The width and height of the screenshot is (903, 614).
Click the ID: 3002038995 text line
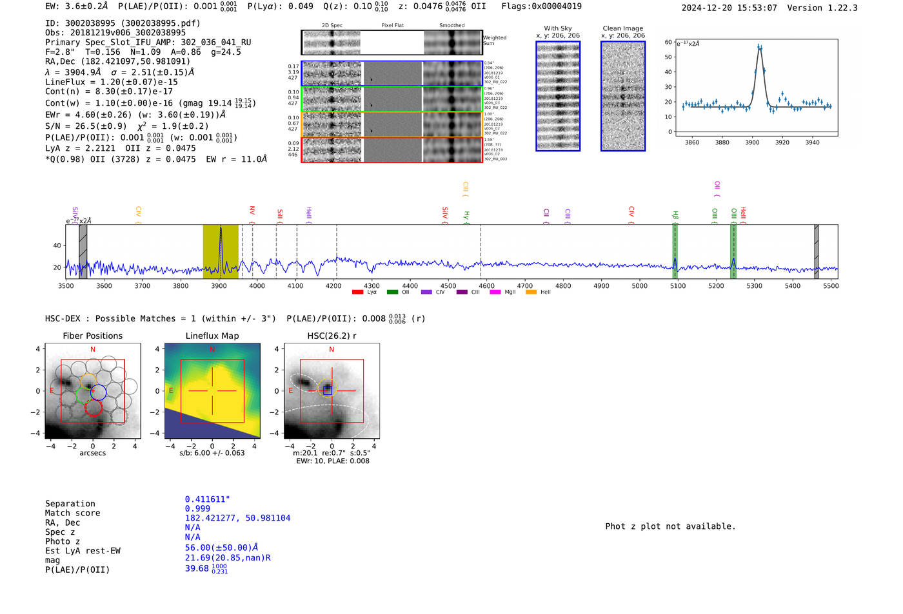[123, 23]
